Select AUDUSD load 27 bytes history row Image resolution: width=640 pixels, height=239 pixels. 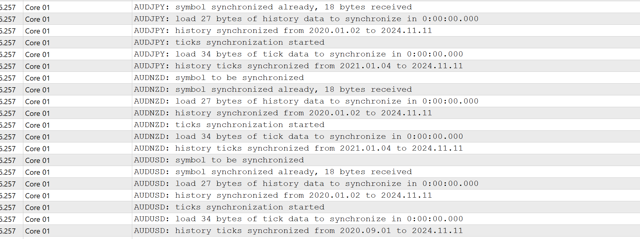(320, 183)
